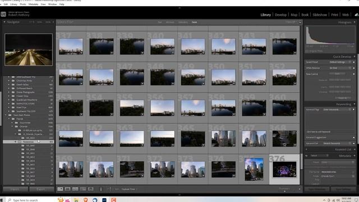Click top panel collapse arrow

(x=179, y=8)
